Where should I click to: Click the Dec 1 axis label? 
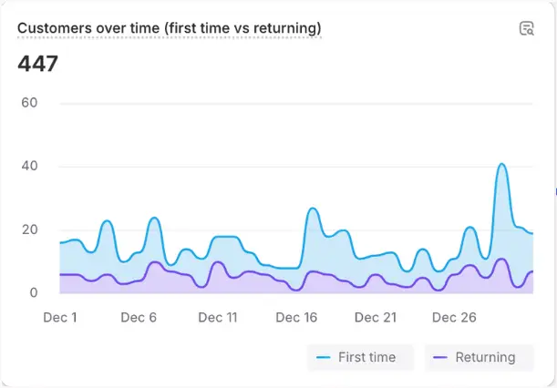pos(60,318)
